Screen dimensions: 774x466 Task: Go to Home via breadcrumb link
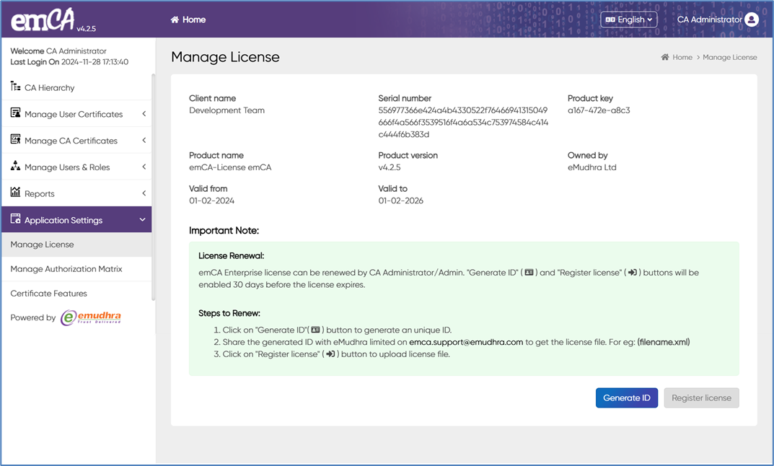(682, 58)
